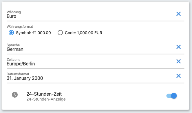Click the Symbol: €1,000.00 label text
192x113 pixels.
[x=33, y=33]
